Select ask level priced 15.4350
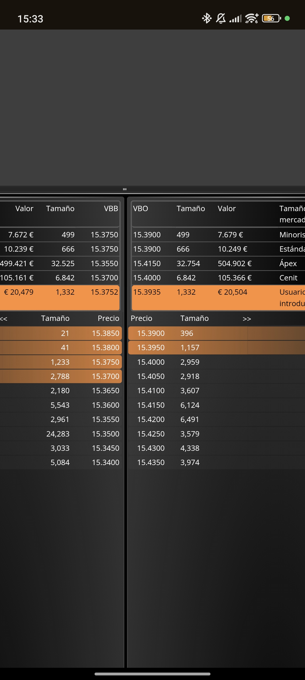The height and width of the screenshot is (680, 305). pos(217,463)
